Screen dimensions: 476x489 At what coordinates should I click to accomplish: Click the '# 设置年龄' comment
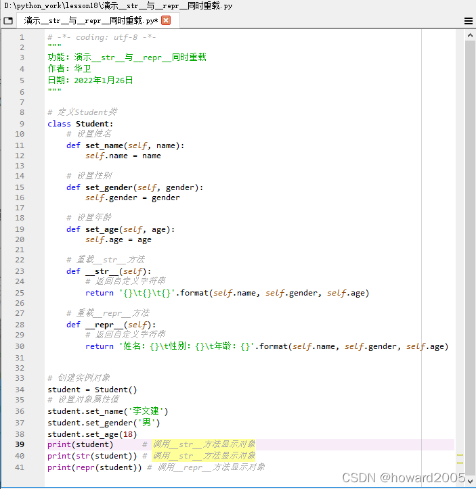pos(89,218)
